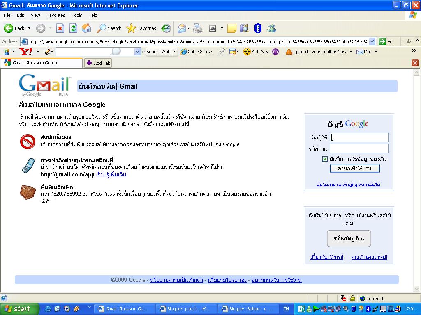Launch Internet Explorer from Quick Launch

pos(48,309)
